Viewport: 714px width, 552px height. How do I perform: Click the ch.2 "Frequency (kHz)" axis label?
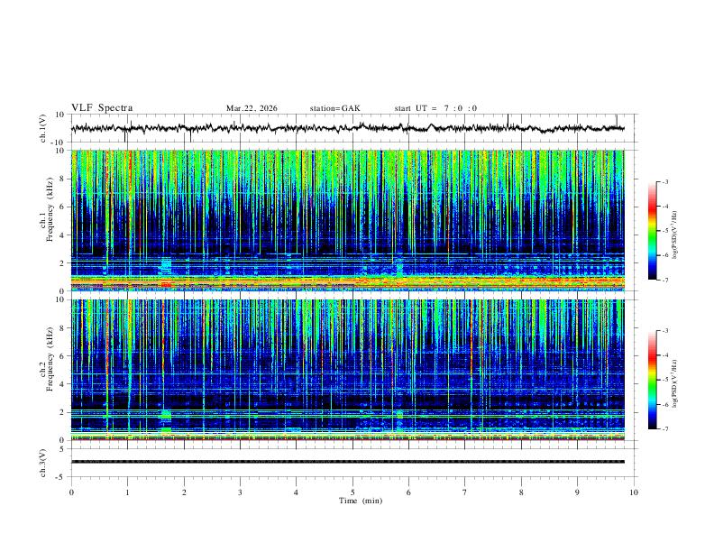tap(50, 359)
